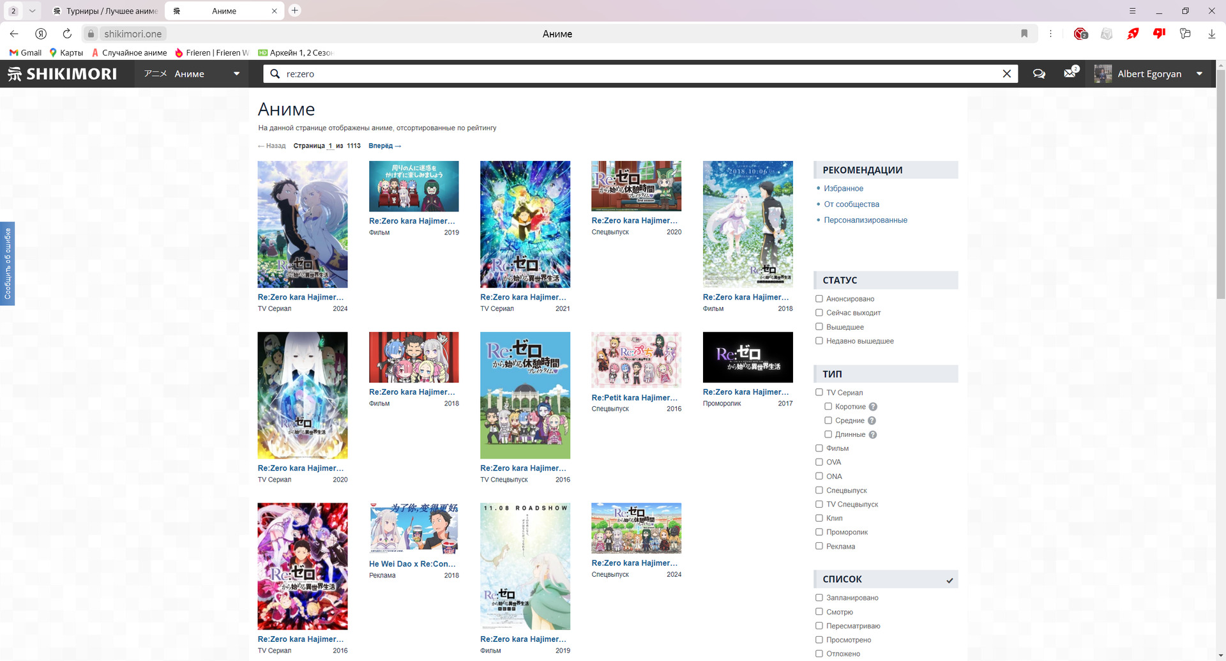Open the forum chat bubbles icon
Viewport: 1226px width, 661px height.
1039,74
